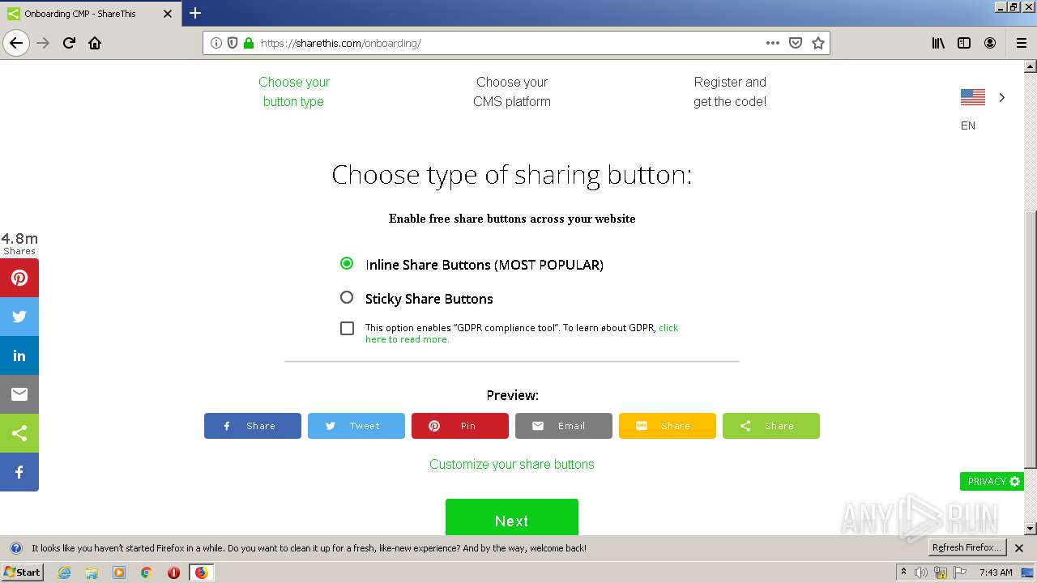Bookmark this page with the star icon
1037x583 pixels.
click(818, 43)
